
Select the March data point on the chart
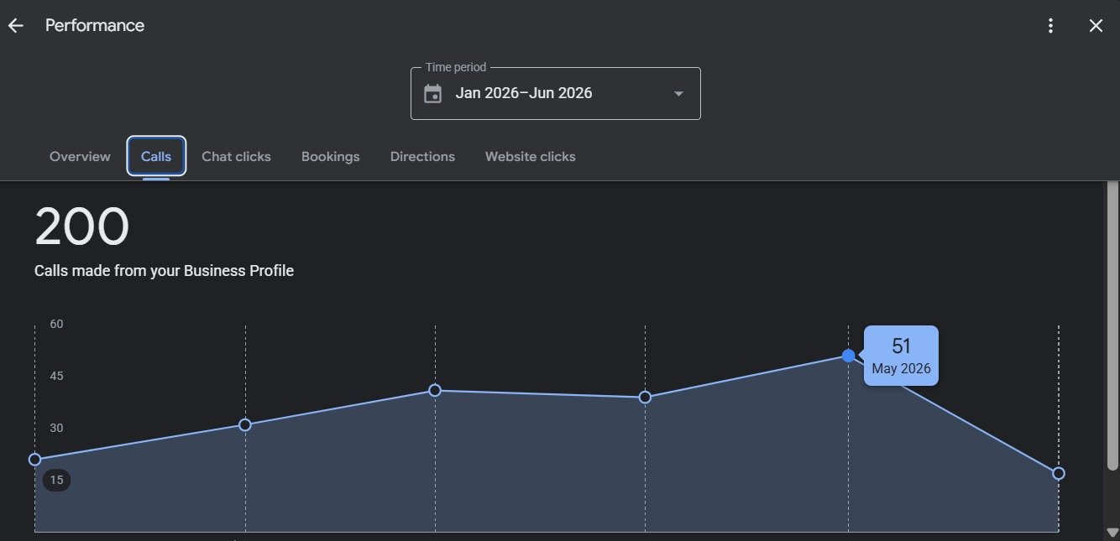tap(435, 390)
